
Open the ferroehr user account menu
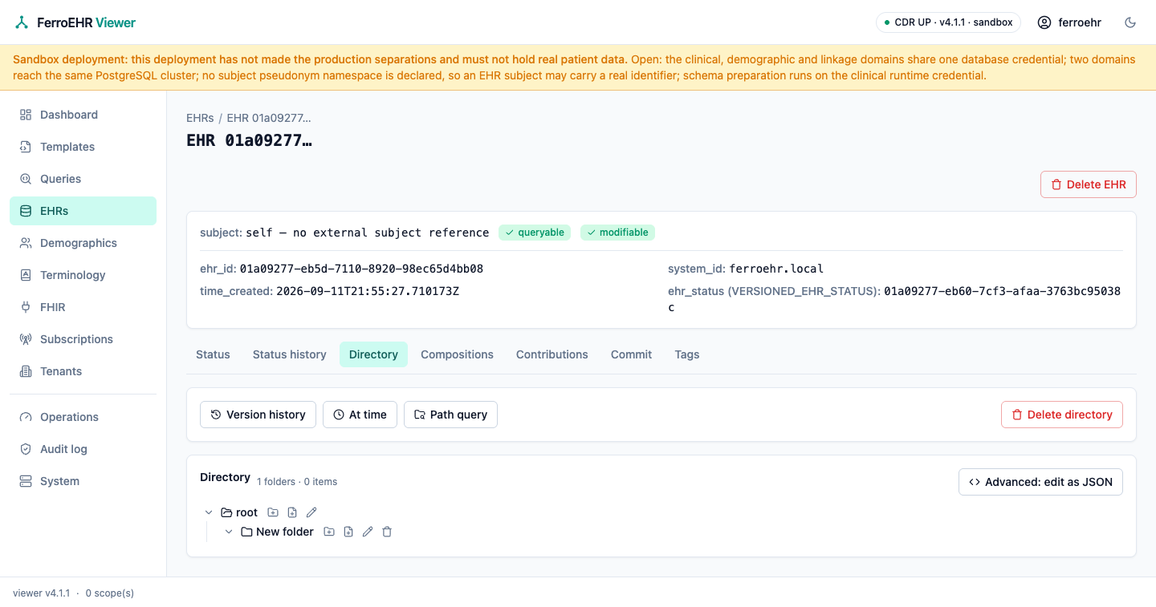1069,22
